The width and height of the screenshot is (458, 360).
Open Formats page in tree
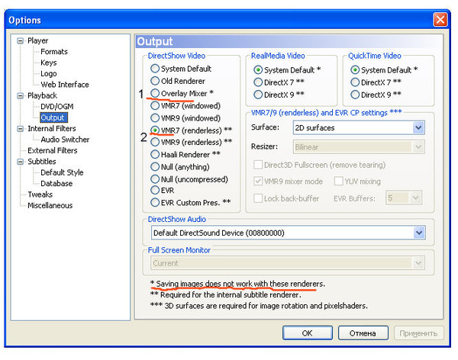pyautogui.click(x=54, y=52)
